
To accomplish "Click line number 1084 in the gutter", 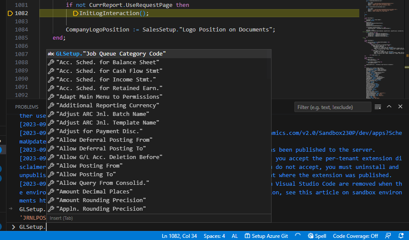I will [x=21, y=30].
